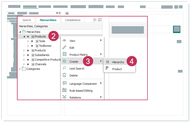The image size is (191, 123).
Task: Open the Language Comparison submenu
Action: [x=83, y=83]
